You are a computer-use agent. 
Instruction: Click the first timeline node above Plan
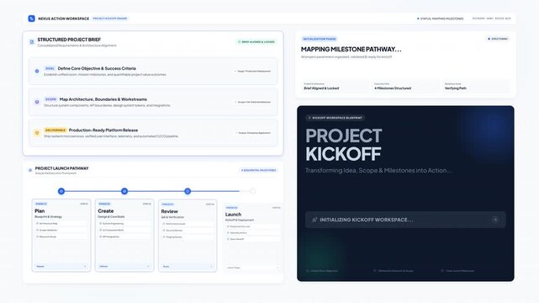point(61,191)
